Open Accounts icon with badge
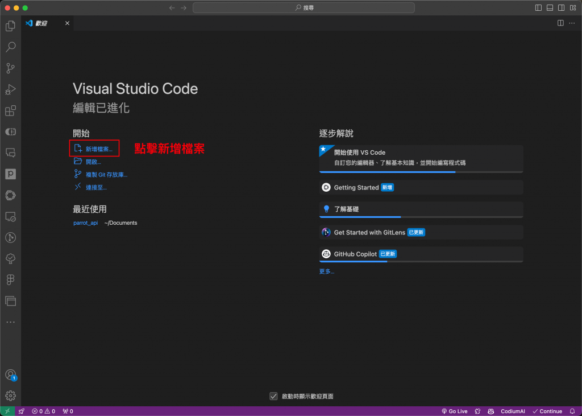582x416 pixels. click(x=11, y=374)
